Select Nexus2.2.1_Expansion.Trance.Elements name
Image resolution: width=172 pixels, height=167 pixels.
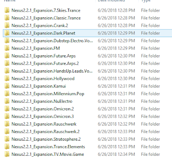point(48,147)
